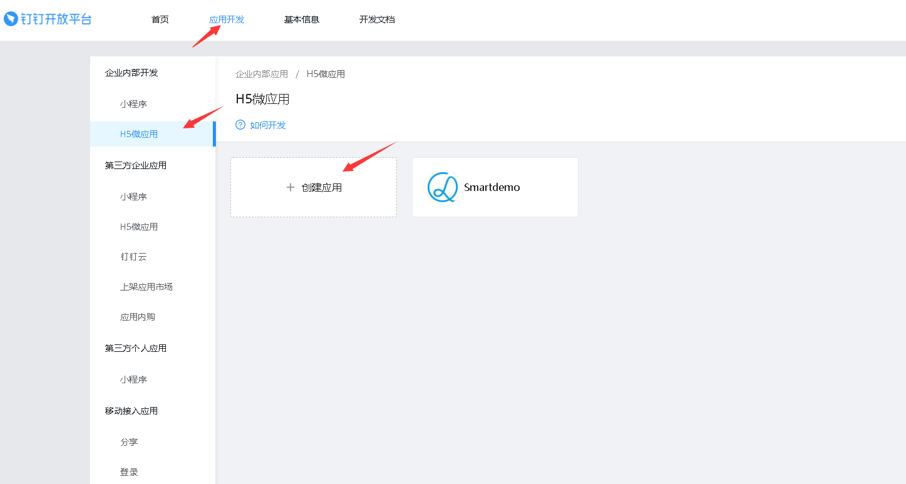This screenshot has width=906, height=484.
Task: Click 创建应用 to create a new app
Action: coord(314,187)
